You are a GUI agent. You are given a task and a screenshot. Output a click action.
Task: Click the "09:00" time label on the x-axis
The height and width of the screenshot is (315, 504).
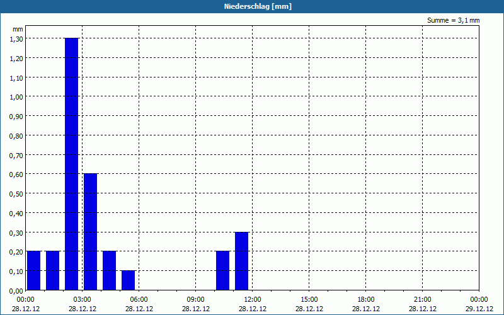(x=196, y=300)
